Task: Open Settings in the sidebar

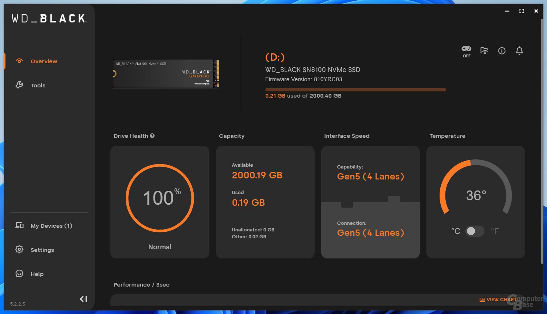Action: (42, 250)
